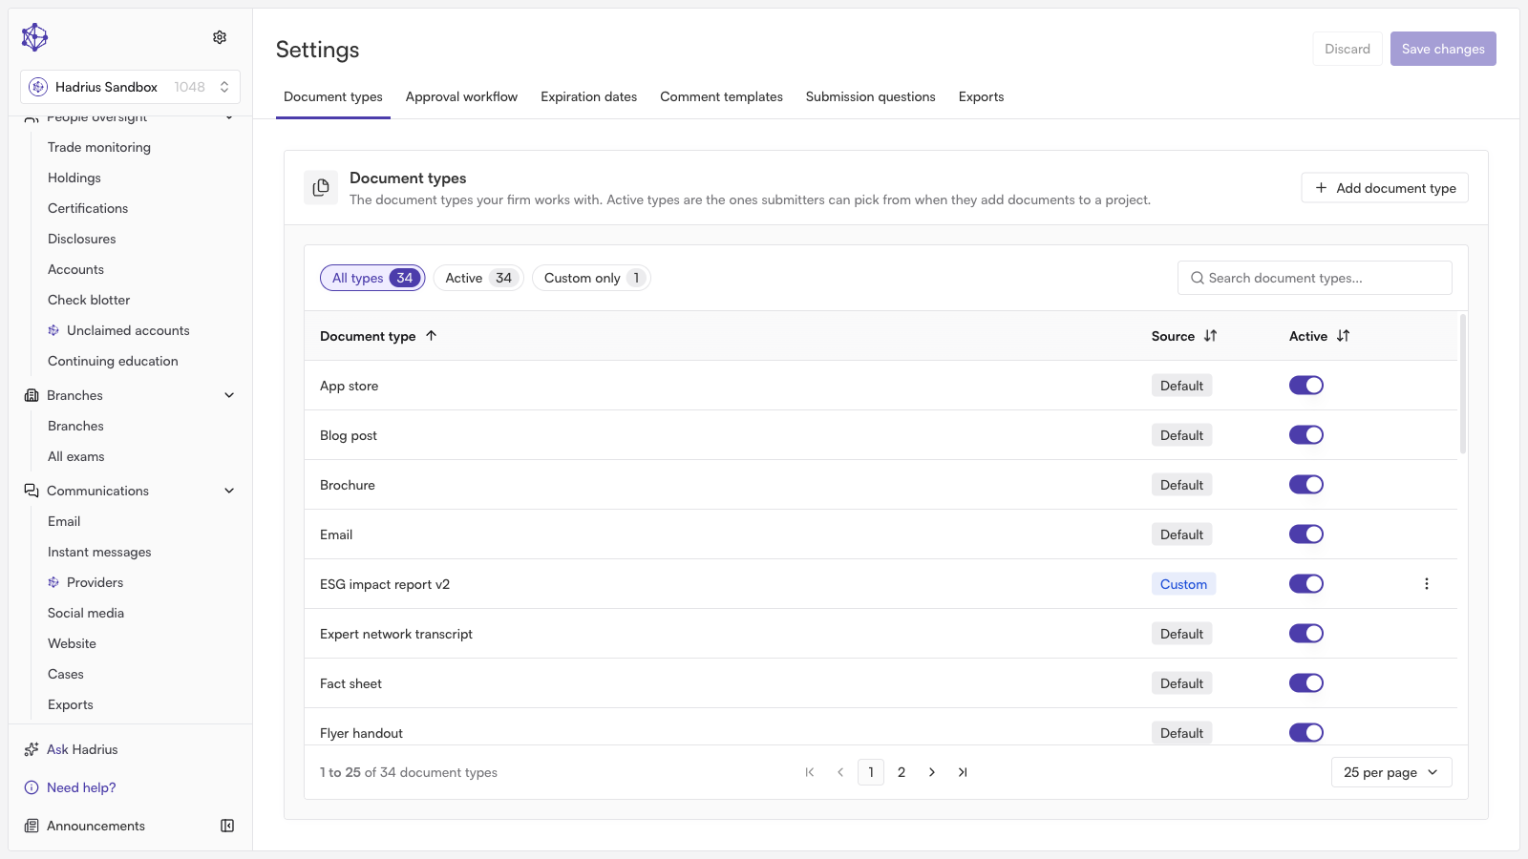The image size is (1528, 859).
Task: Go to page 2 of document types
Action: tap(902, 772)
